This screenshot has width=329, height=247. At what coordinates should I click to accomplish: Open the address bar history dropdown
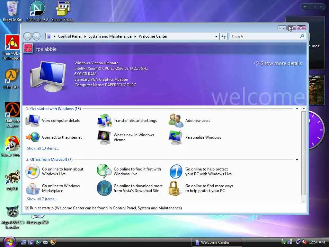click(216, 37)
